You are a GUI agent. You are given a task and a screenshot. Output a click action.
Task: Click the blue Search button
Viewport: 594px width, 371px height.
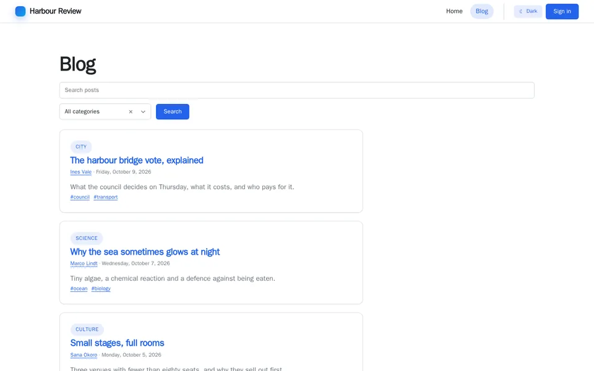tap(173, 112)
